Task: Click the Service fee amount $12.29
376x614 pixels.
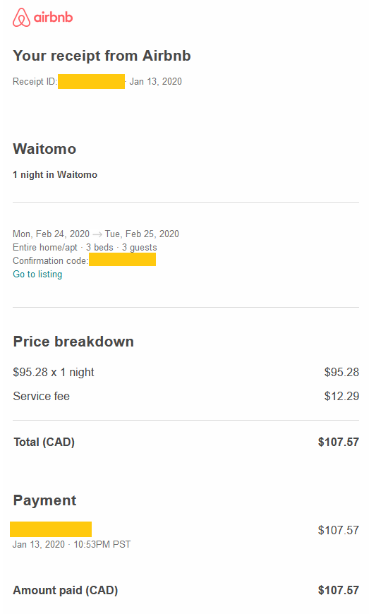Action: [341, 397]
